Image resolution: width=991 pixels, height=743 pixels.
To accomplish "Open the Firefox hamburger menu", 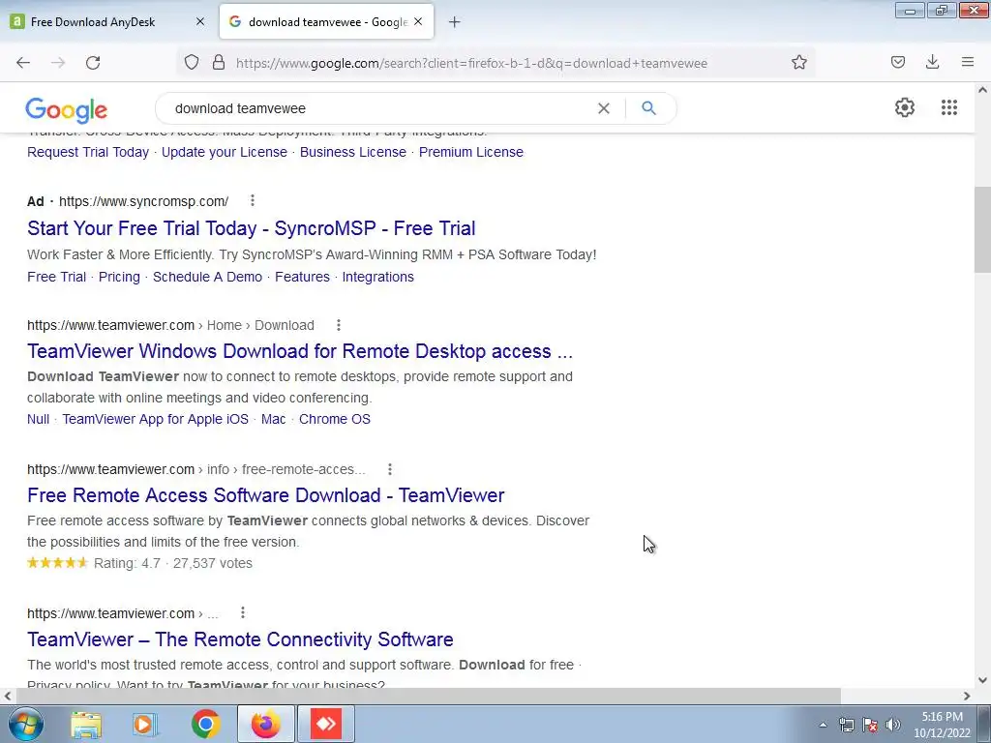I will (x=968, y=62).
